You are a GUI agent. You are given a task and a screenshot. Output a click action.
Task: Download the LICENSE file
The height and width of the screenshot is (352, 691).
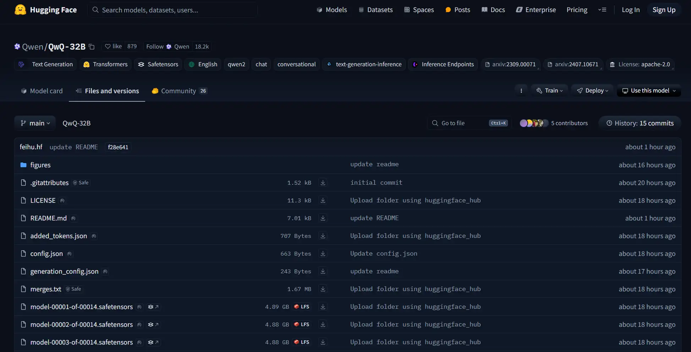pyautogui.click(x=323, y=200)
